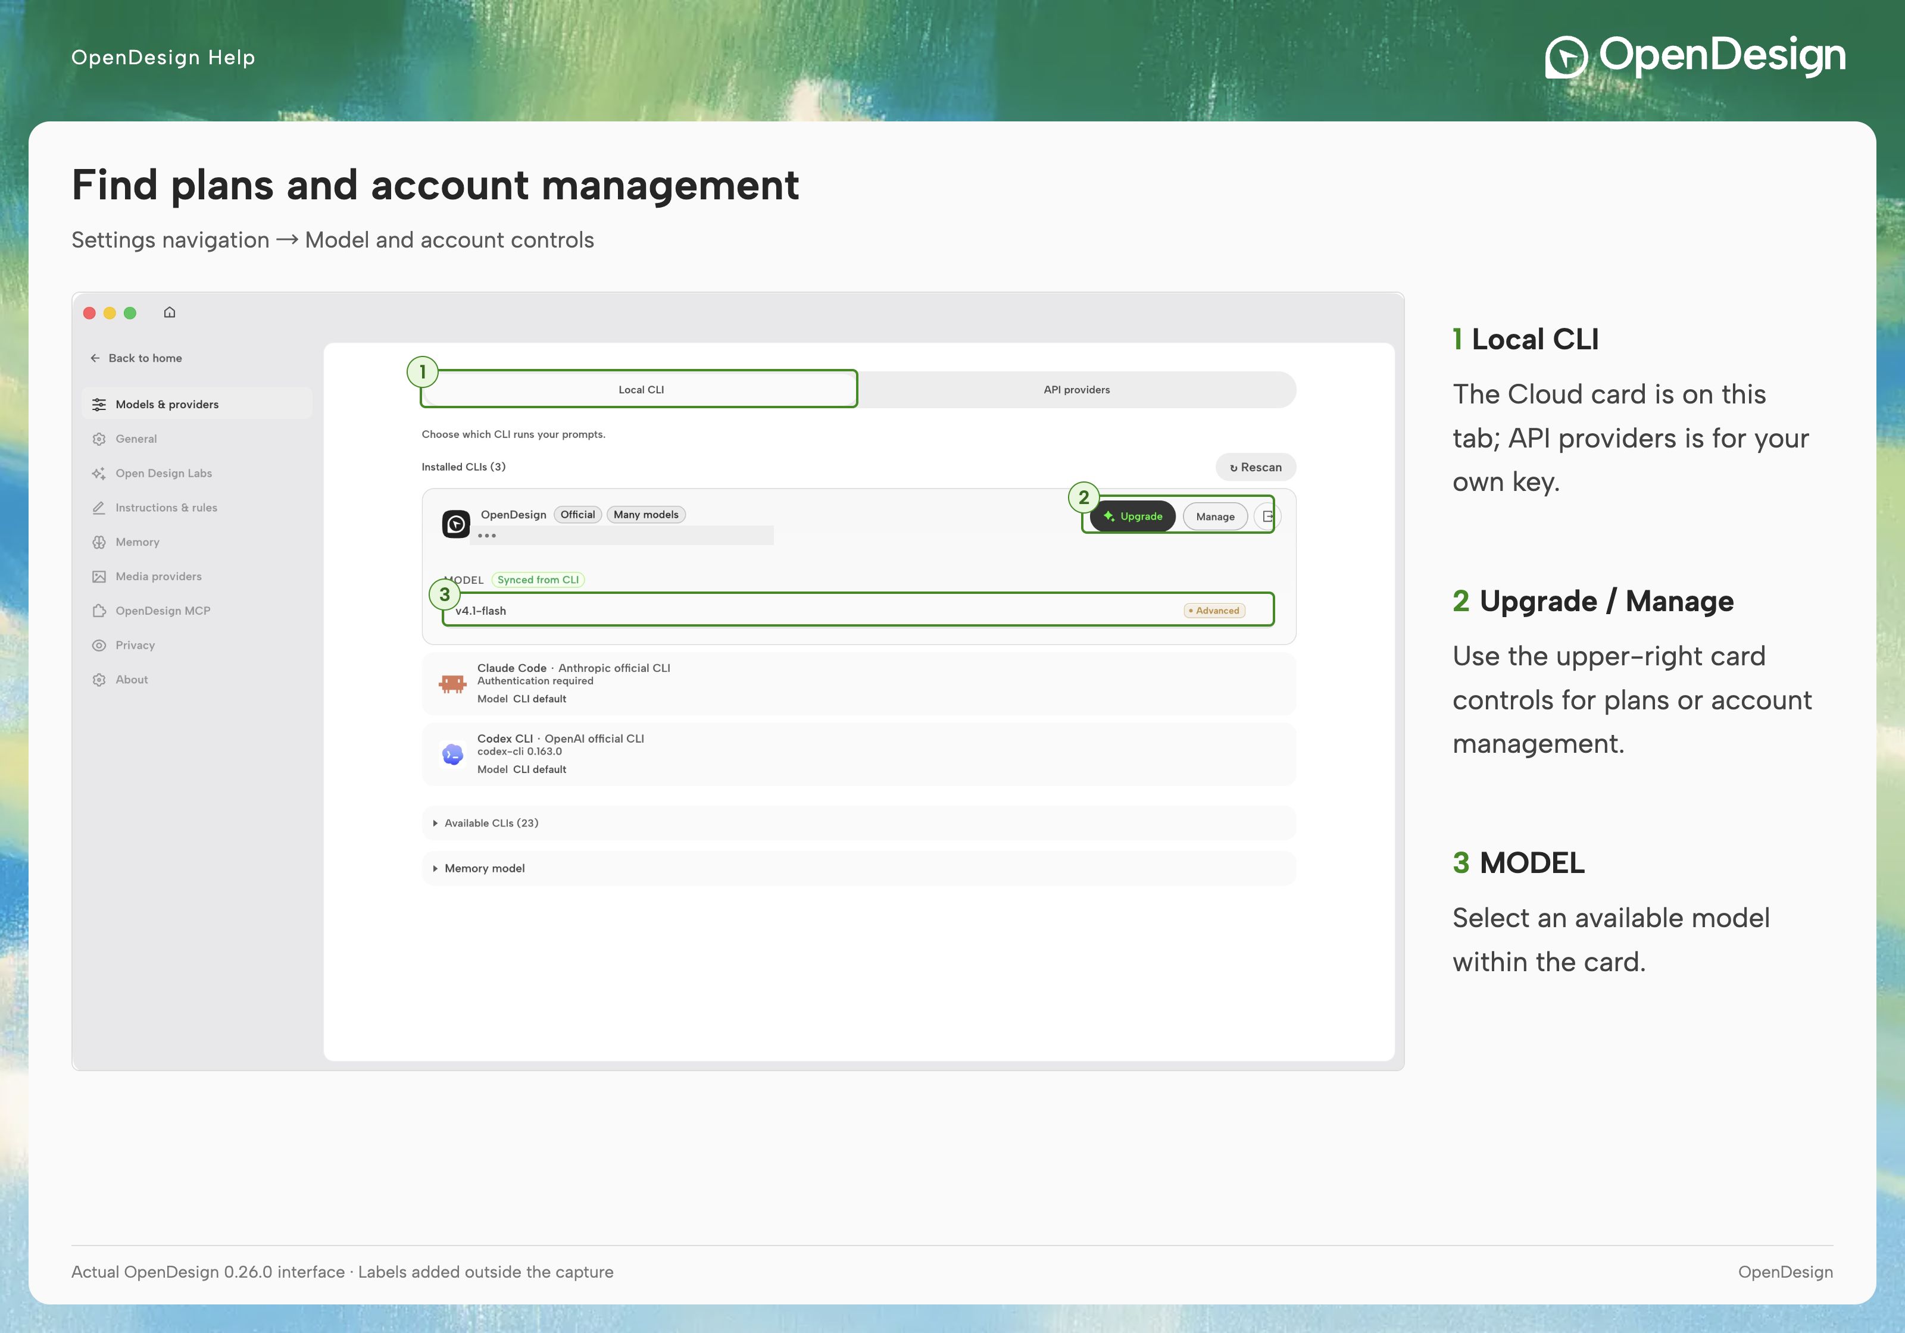Click the Claude Code icon
The image size is (1905, 1333).
point(452,684)
